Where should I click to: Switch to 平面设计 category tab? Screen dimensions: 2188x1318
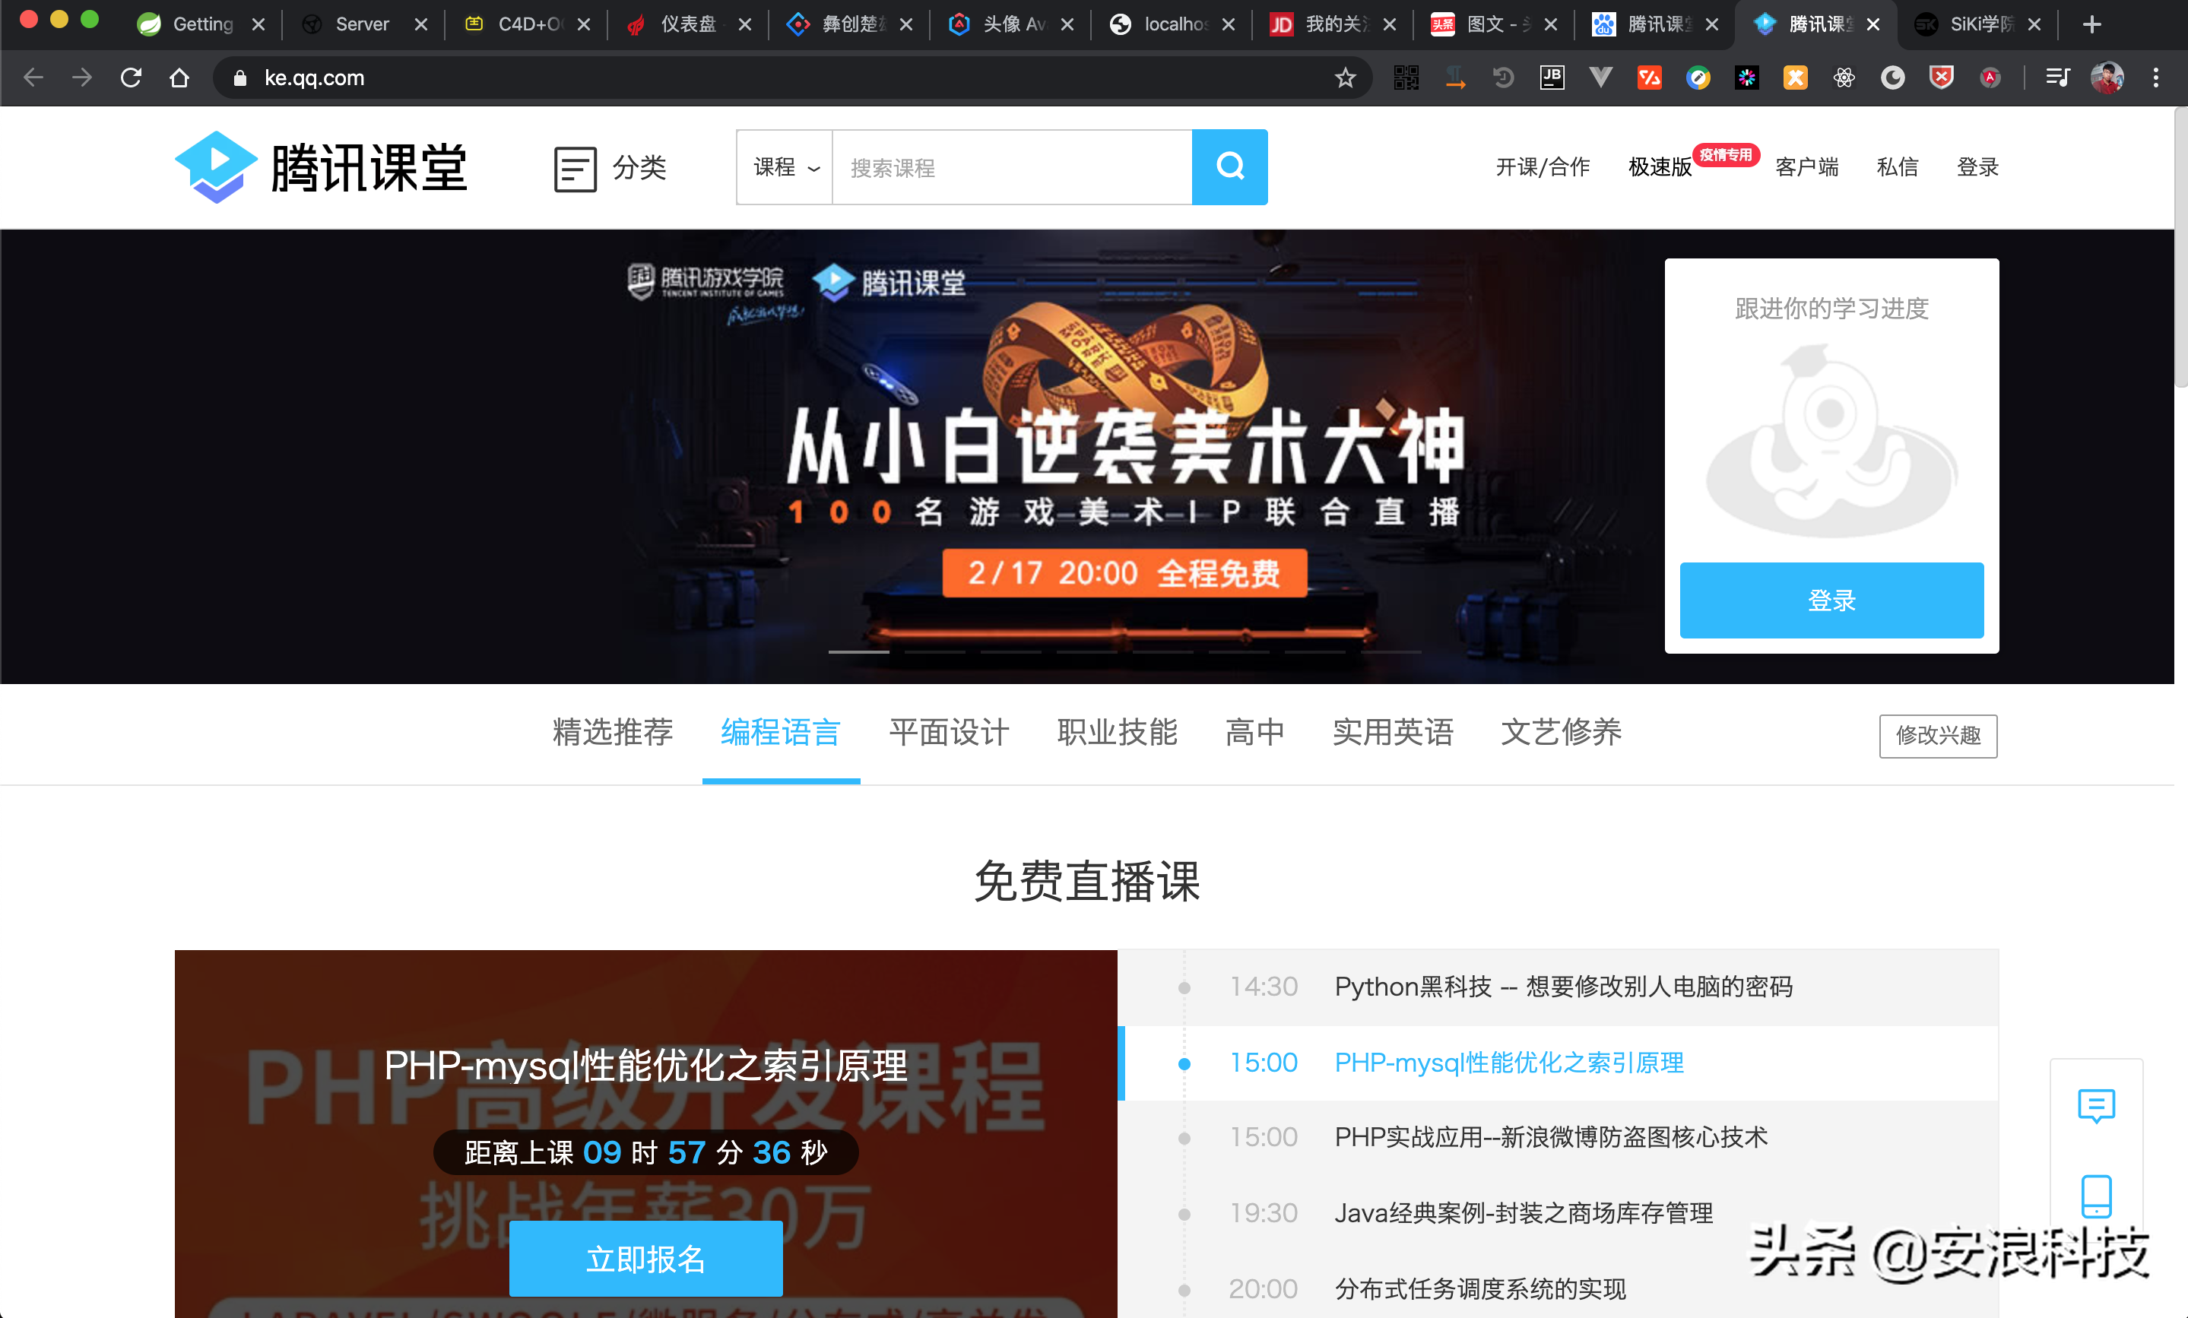click(948, 732)
